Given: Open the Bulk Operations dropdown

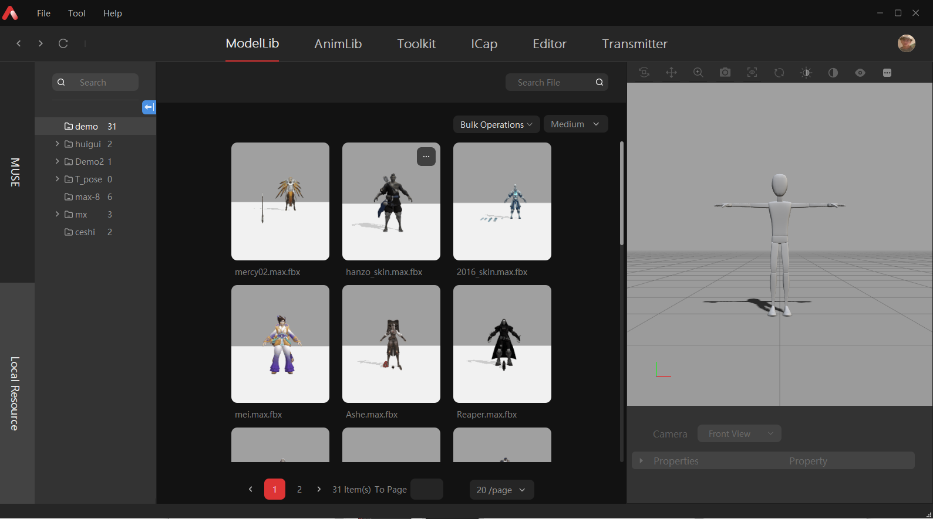Looking at the screenshot, I should (496, 124).
